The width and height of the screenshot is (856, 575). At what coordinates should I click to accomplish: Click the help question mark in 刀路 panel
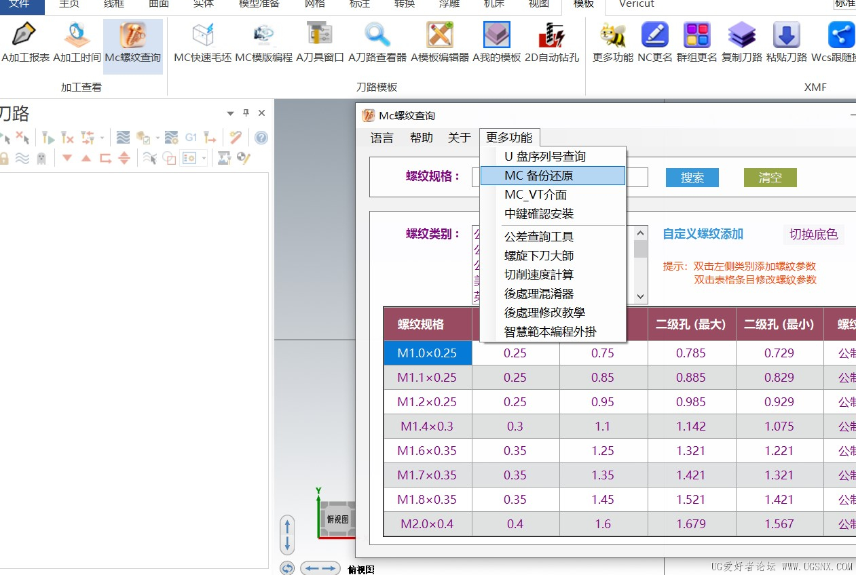tap(261, 138)
